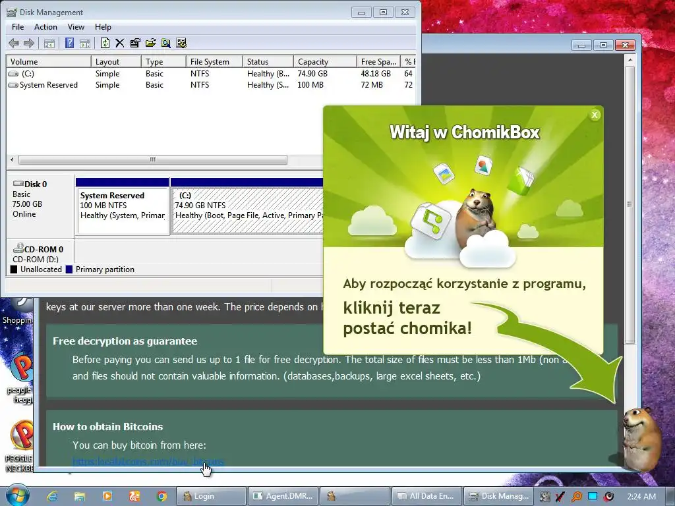The height and width of the screenshot is (506, 675).
Task: Sort by the Status column header
Action: (268, 61)
